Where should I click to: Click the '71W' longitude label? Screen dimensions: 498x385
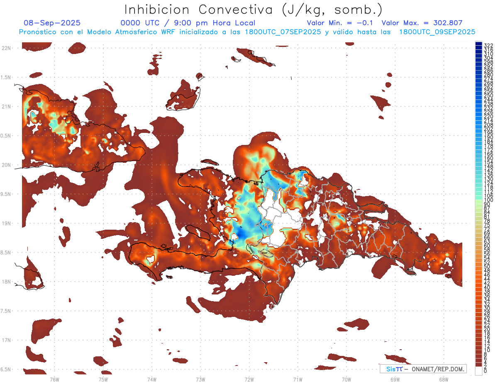click(298, 379)
